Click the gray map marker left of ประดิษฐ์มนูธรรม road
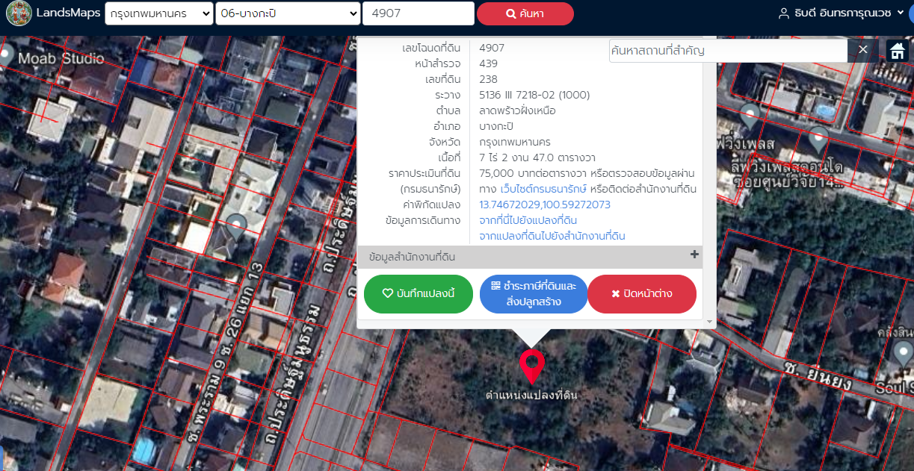 pyautogui.click(x=236, y=226)
